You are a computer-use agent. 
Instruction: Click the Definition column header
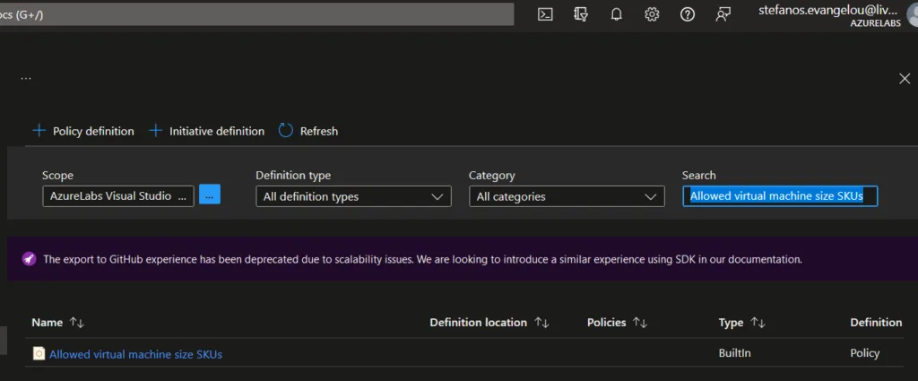tap(876, 323)
